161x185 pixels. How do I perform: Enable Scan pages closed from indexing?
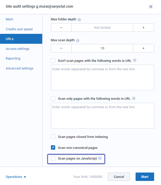click(53, 137)
